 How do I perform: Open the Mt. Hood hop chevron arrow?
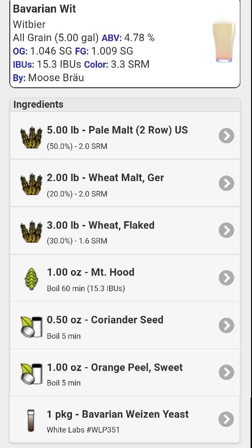[x=227, y=278]
